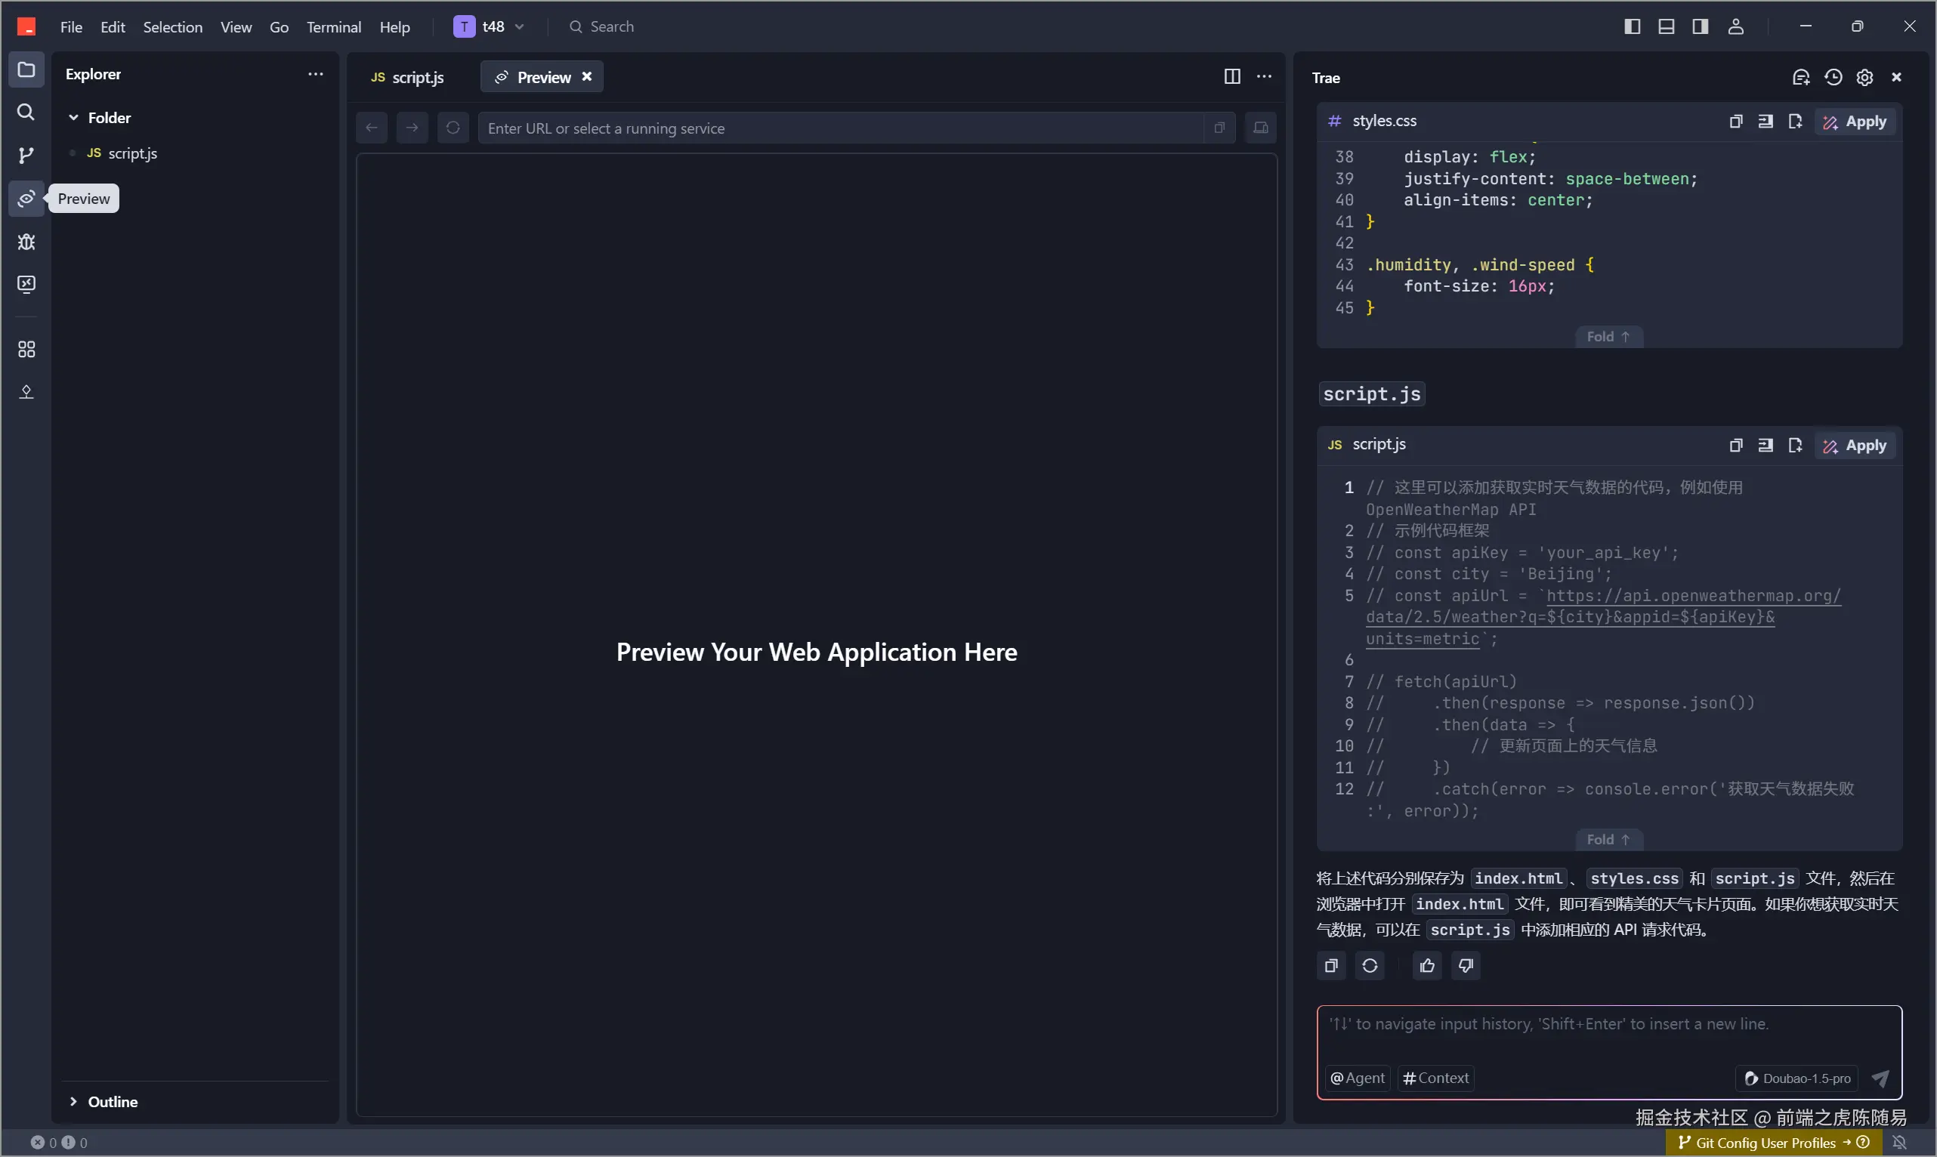
Task: Click the new chat icon in Trae panel
Action: pos(1800,77)
